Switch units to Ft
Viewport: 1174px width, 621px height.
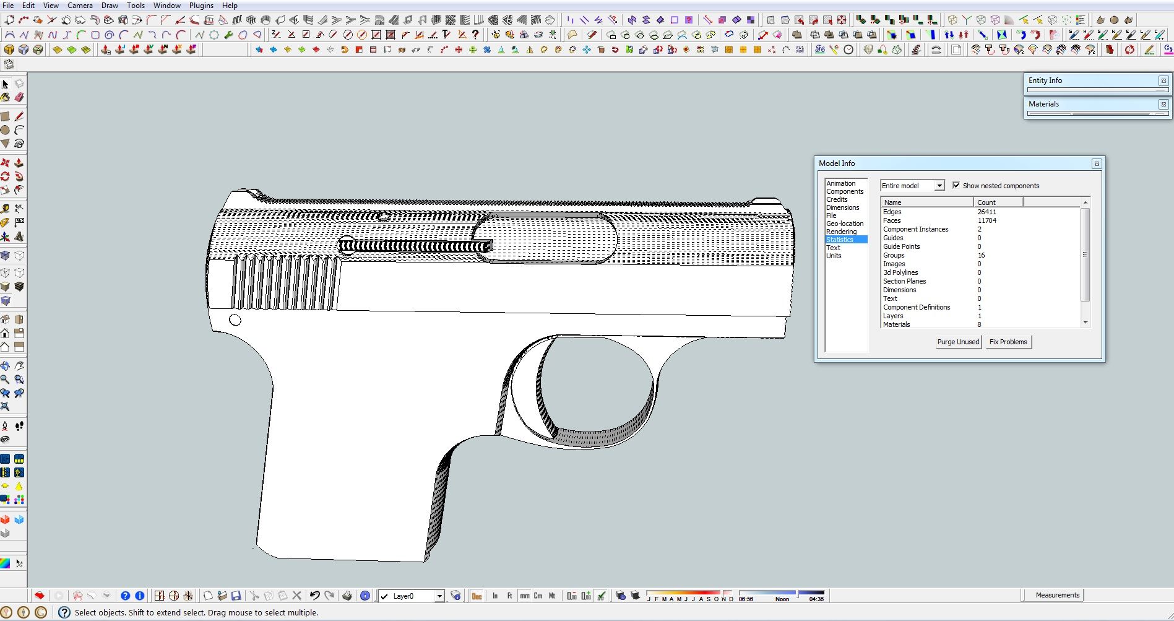509,596
